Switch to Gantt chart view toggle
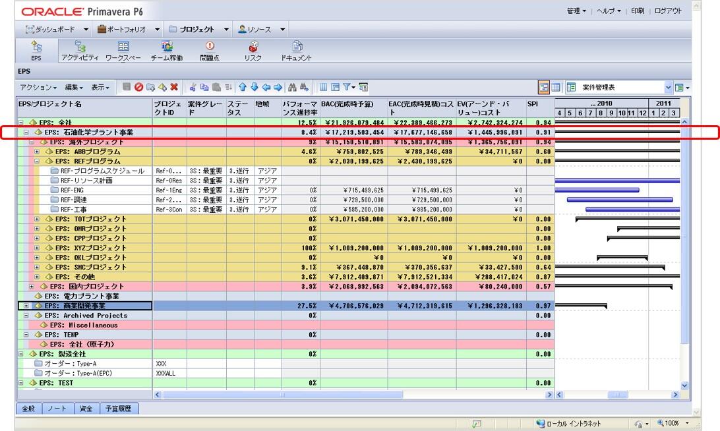The image size is (720, 431). point(544,87)
